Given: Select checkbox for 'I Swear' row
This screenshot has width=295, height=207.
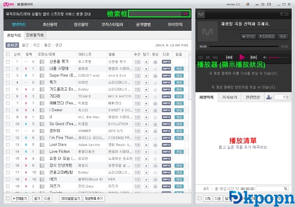Looking at the screenshot, I should pyautogui.click(x=8, y=110).
